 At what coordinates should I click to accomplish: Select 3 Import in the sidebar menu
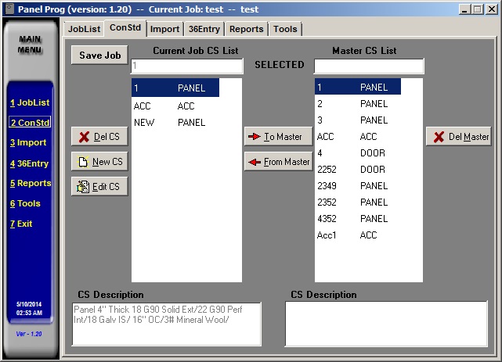coord(28,143)
